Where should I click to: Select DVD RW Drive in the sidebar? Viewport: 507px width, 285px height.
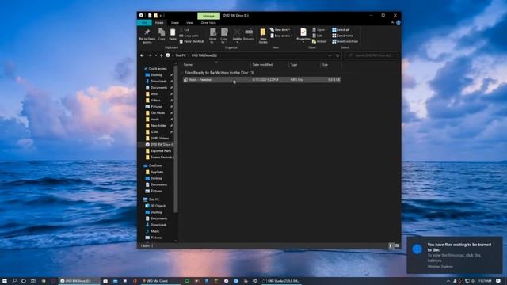pos(159,144)
